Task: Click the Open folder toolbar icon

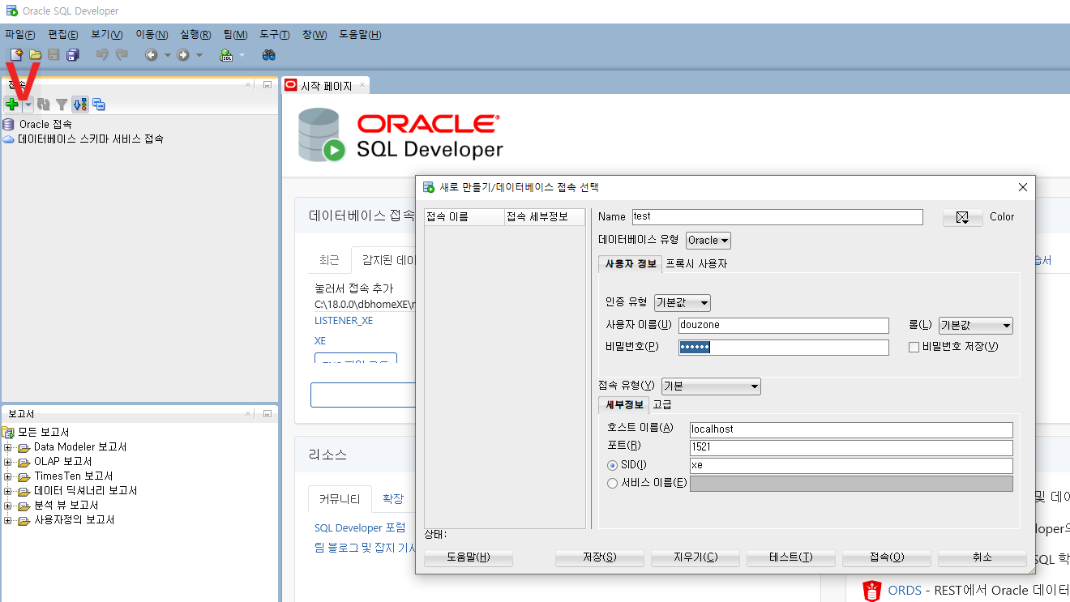Action: [x=35, y=54]
